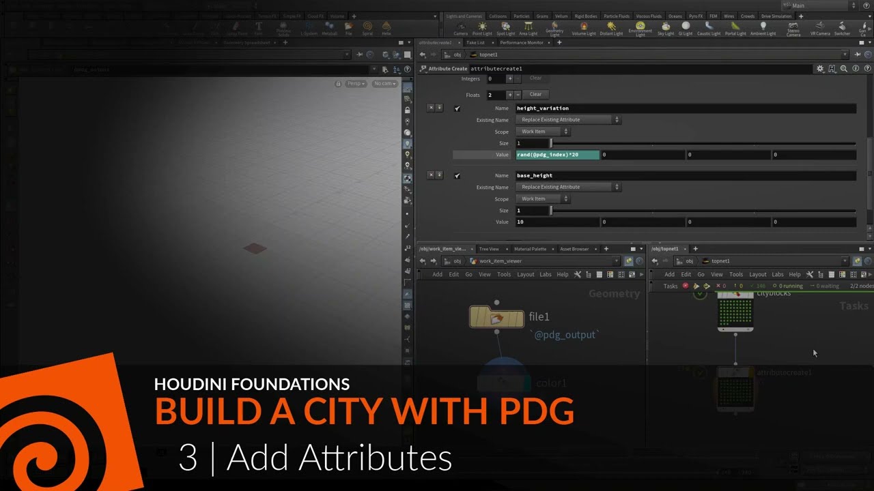This screenshot has height=491, width=874.
Task: Select the Area Light shelf tool
Action: (528, 27)
